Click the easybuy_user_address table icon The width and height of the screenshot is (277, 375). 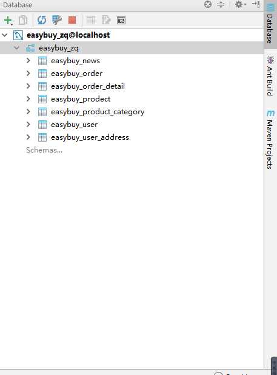(x=42, y=137)
